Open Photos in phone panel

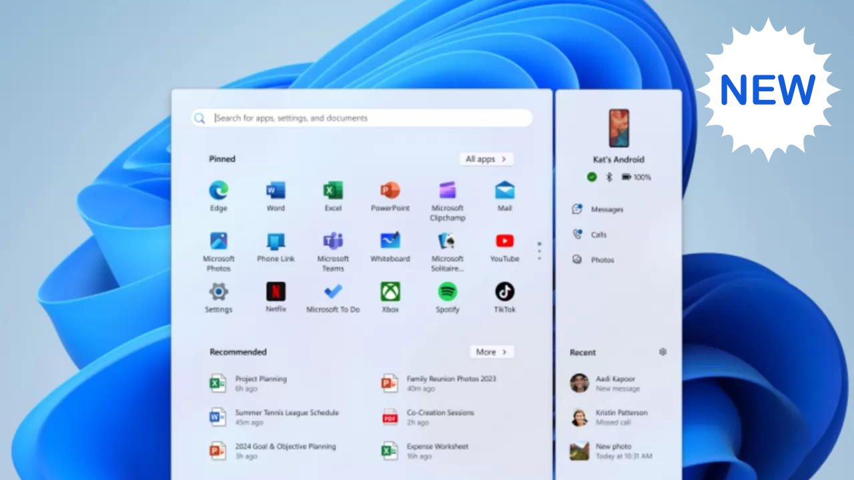pos(593,260)
